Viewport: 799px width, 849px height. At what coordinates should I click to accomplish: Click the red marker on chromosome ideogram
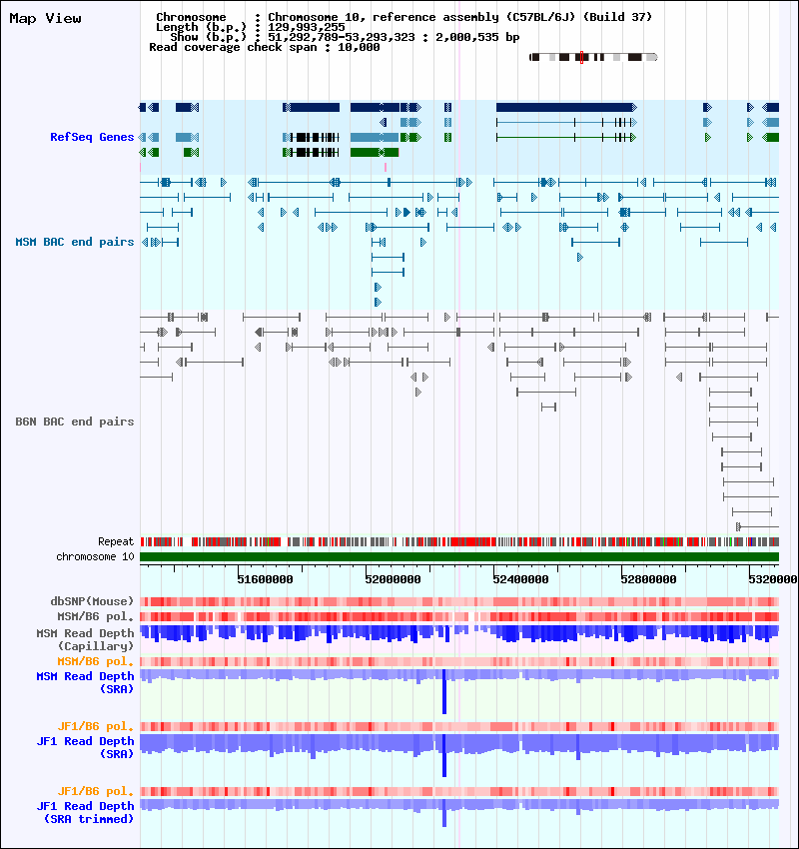tap(581, 57)
